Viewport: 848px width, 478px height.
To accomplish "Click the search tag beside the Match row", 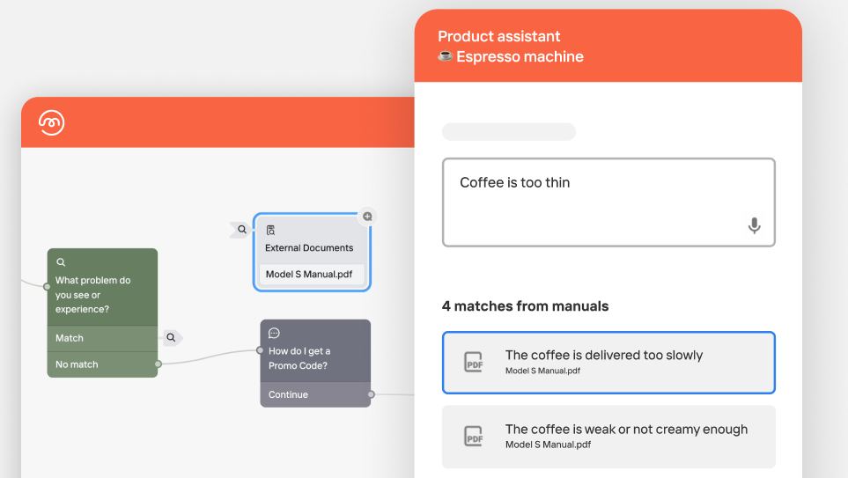I will click(x=172, y=337).
